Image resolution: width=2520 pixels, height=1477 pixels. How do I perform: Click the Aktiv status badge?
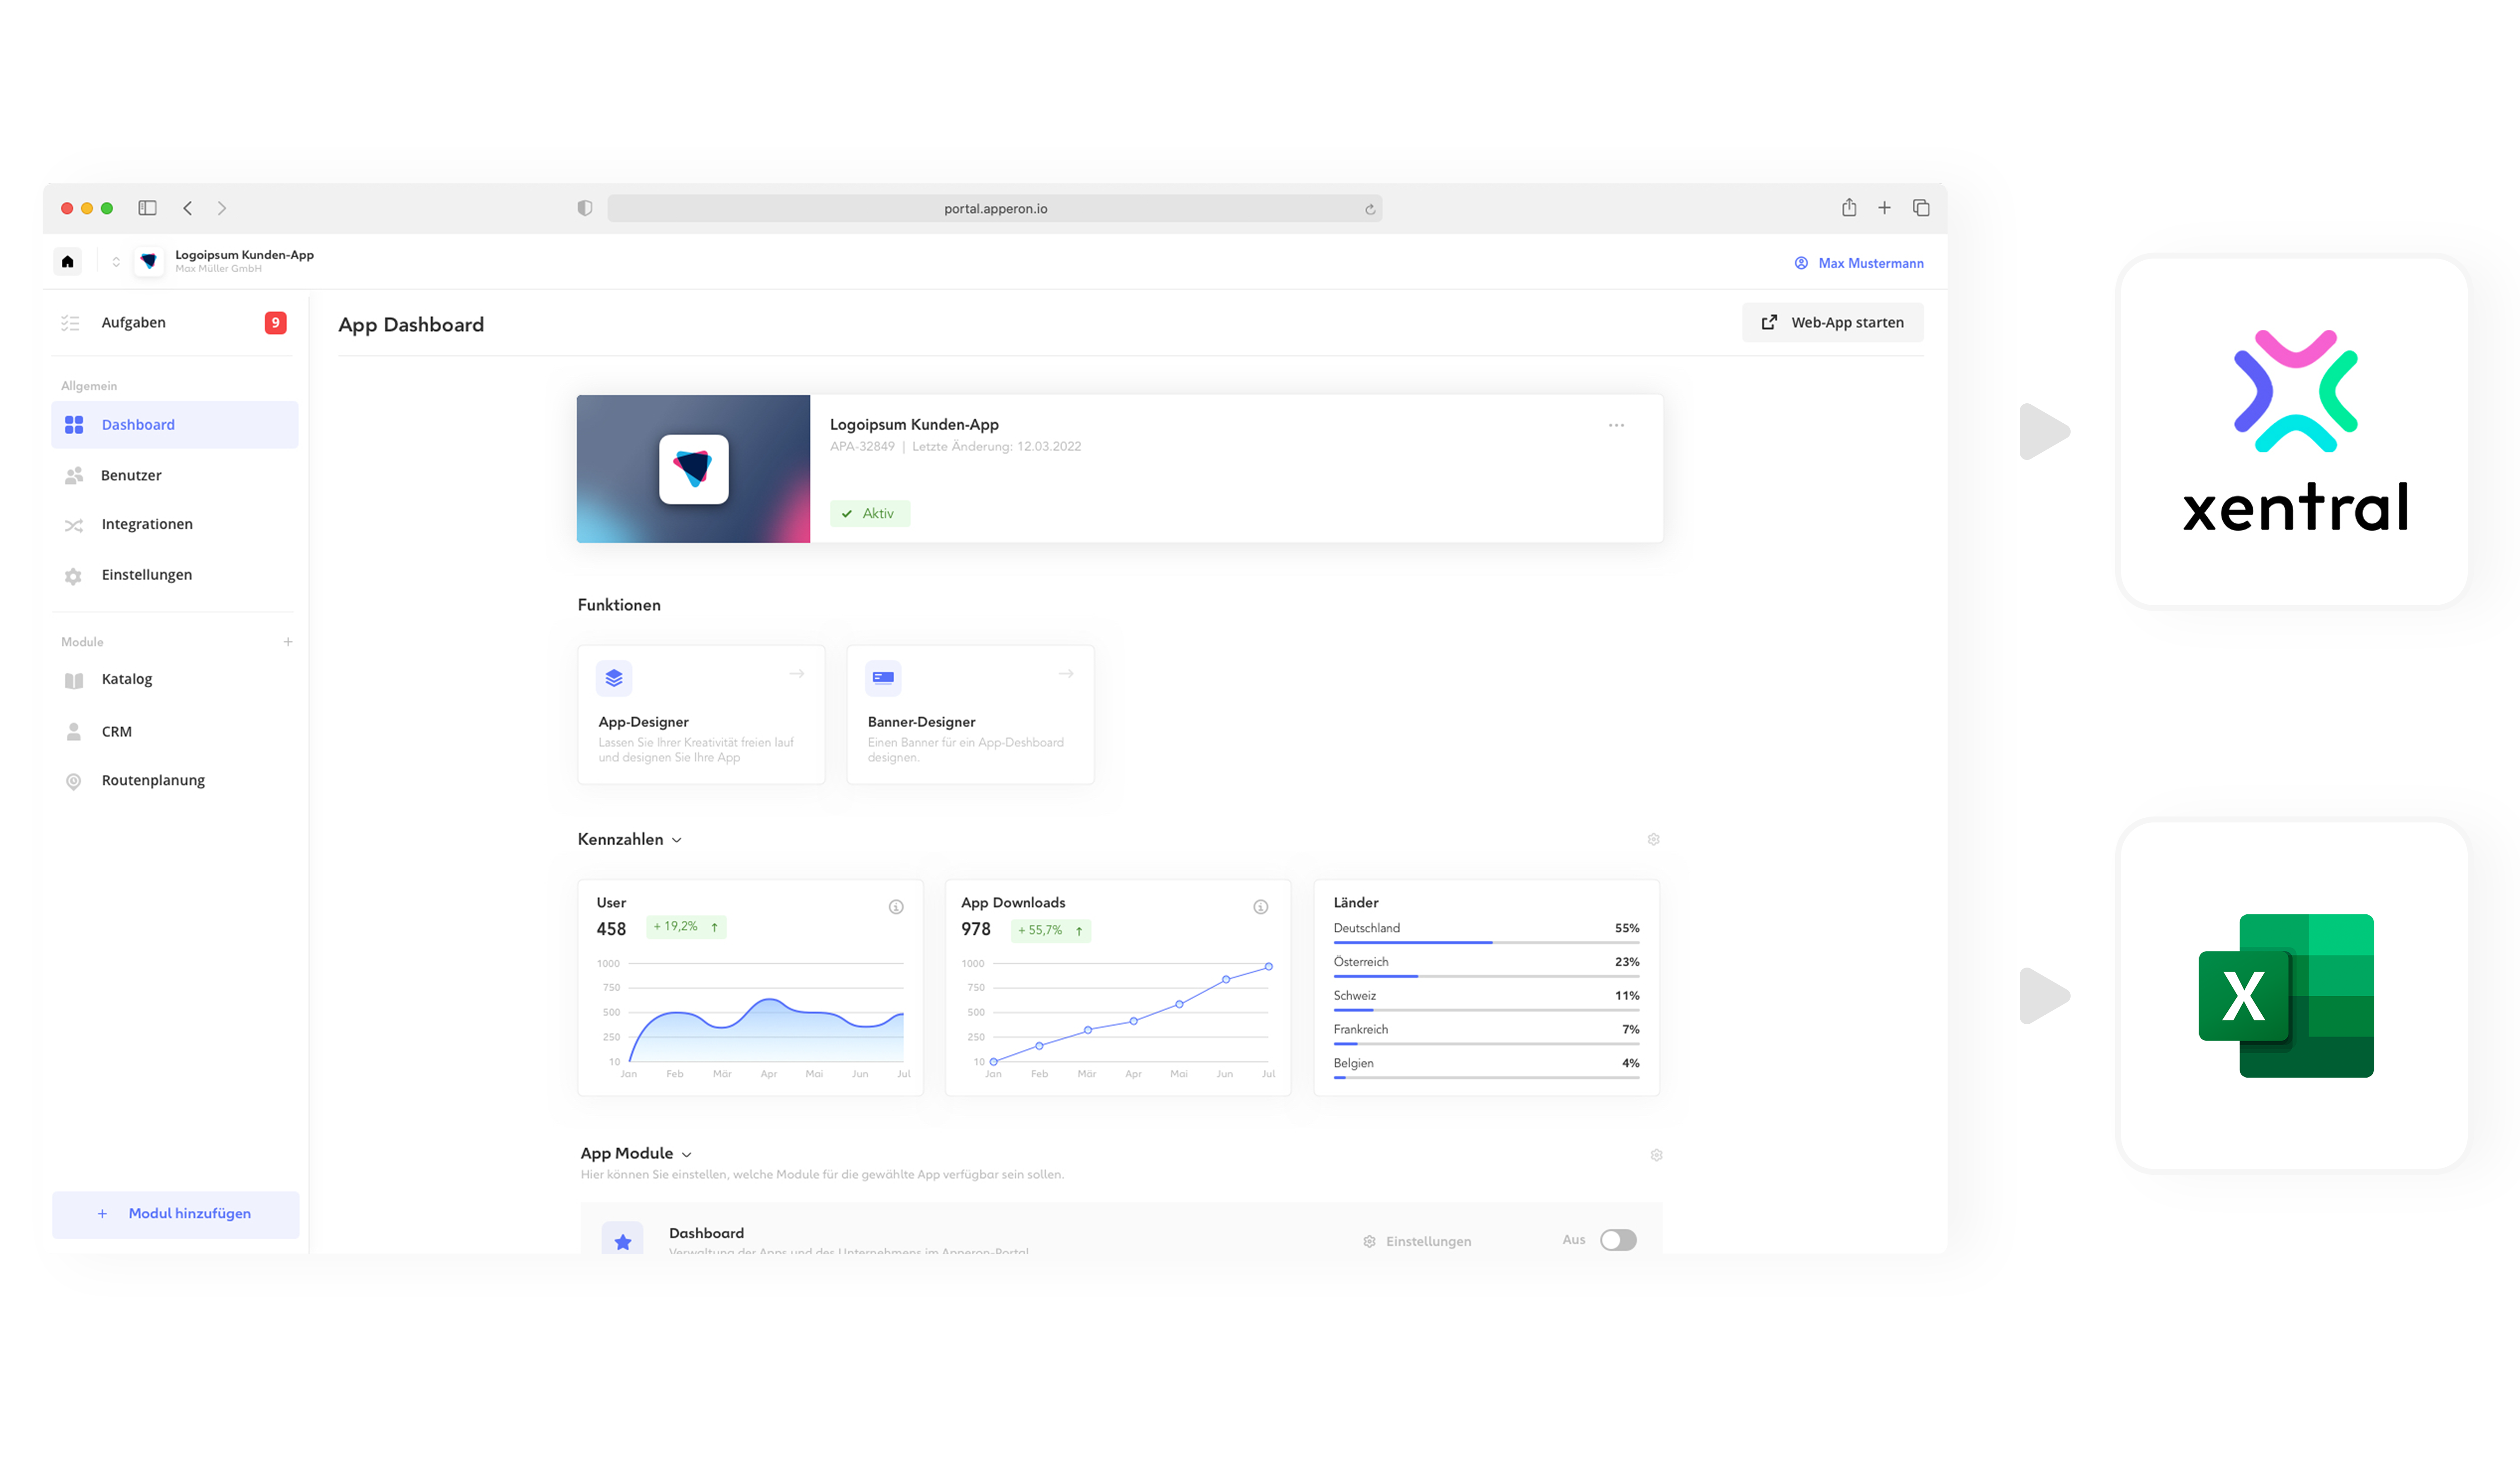869,514
